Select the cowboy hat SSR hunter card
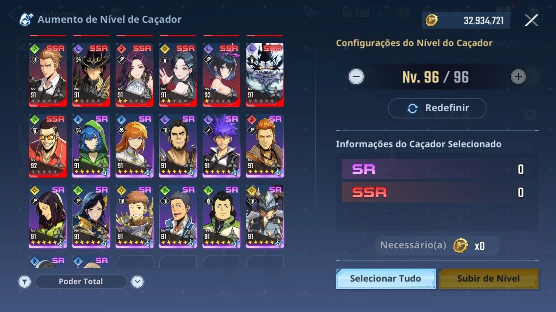The width and height of the screenshot is (556, 312). coord(91,75)
